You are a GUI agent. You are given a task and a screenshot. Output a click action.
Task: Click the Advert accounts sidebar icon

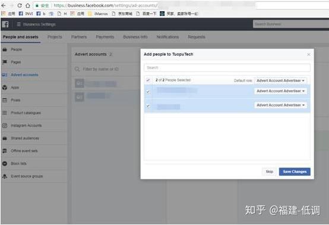pyautogui.click(x=5, y=75)
